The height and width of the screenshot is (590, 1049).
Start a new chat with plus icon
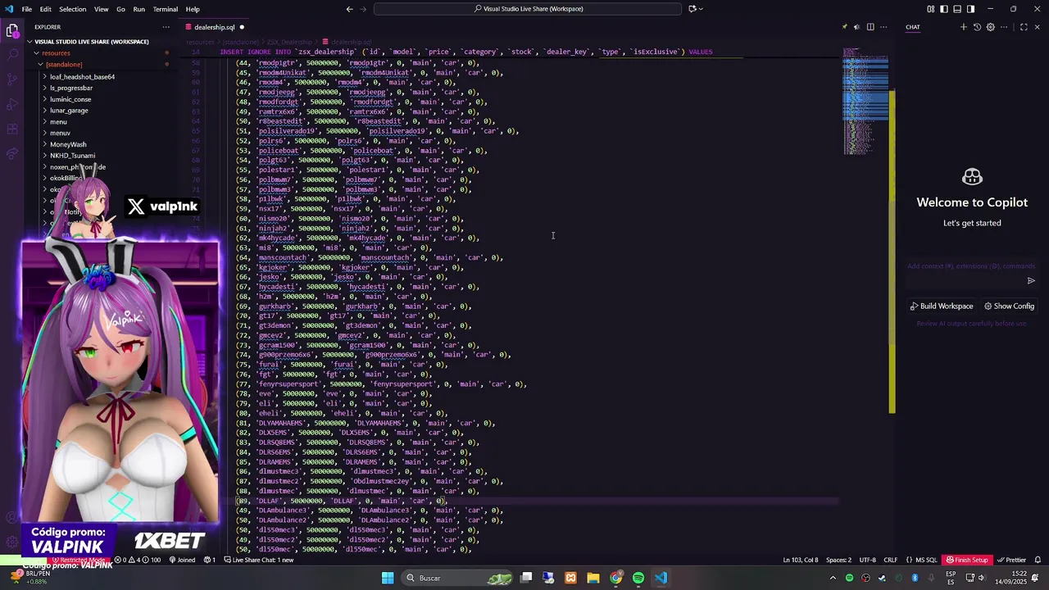pyautogui.click(x=964, y=27)
